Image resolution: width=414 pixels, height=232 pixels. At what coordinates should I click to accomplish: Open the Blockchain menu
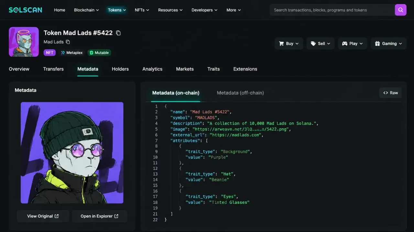(x=86, y=10)
